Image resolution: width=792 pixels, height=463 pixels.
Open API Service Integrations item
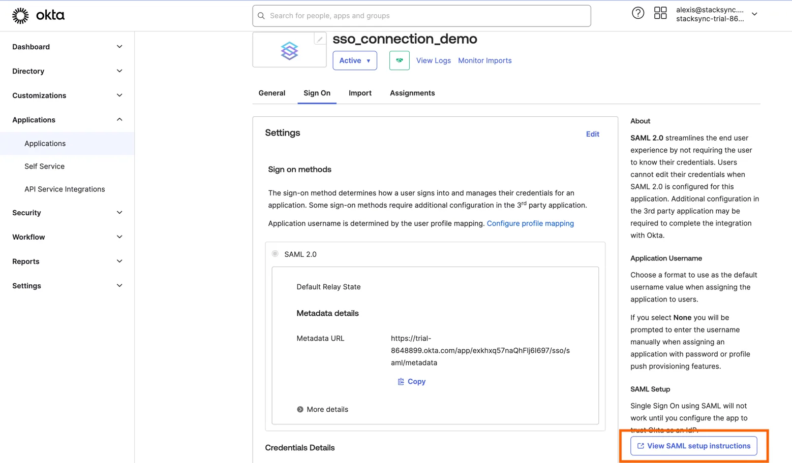(x=67, y=189)
